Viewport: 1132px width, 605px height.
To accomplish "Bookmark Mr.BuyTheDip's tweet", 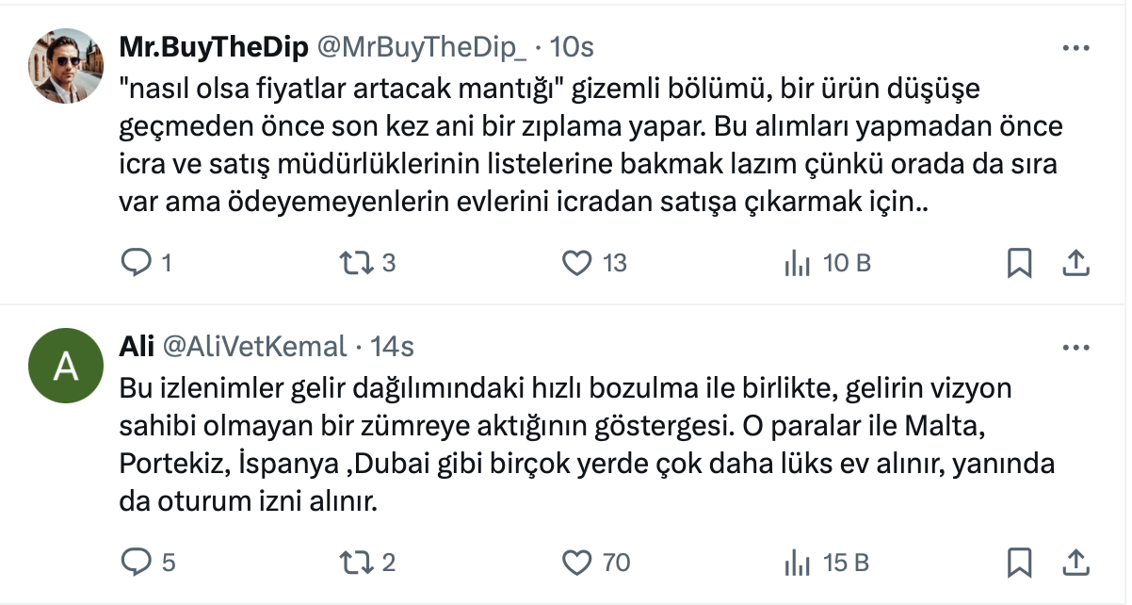I will point(1019,263).
